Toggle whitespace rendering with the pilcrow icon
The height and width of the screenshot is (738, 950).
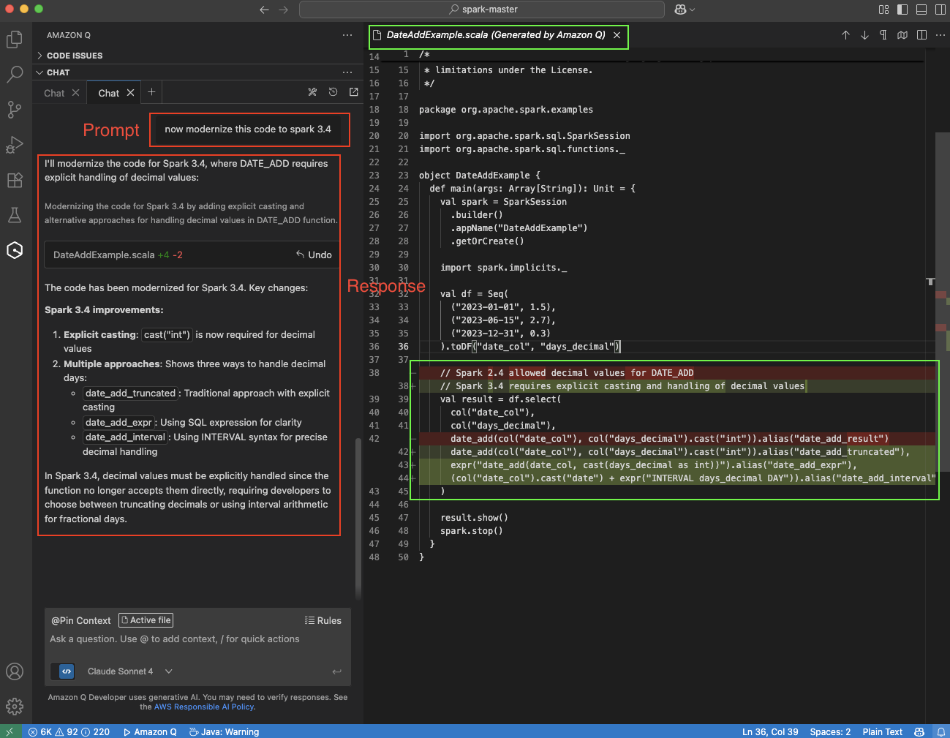point(883,34)
